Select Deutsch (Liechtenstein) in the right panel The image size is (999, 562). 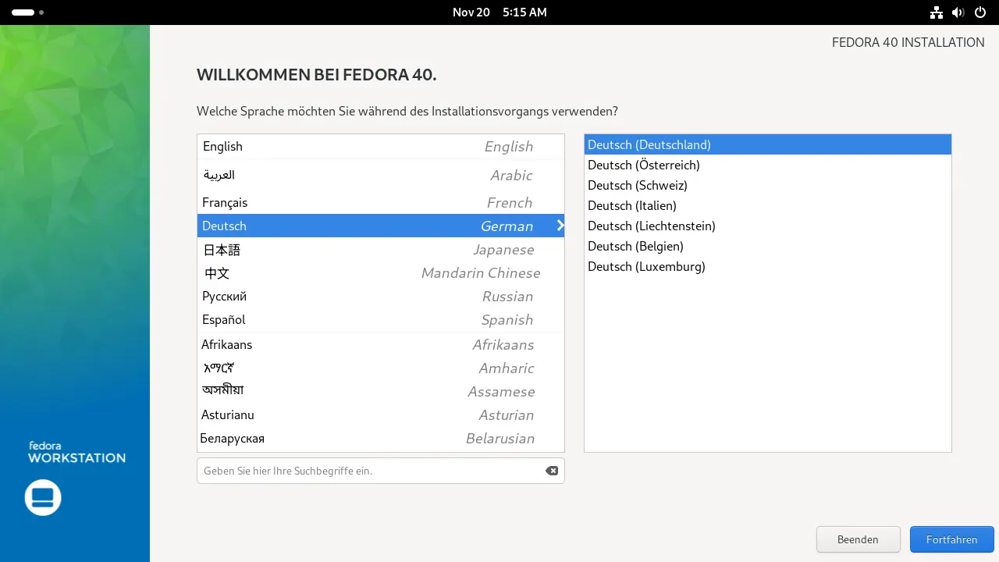pyautogui.click(x=652, y=226)
